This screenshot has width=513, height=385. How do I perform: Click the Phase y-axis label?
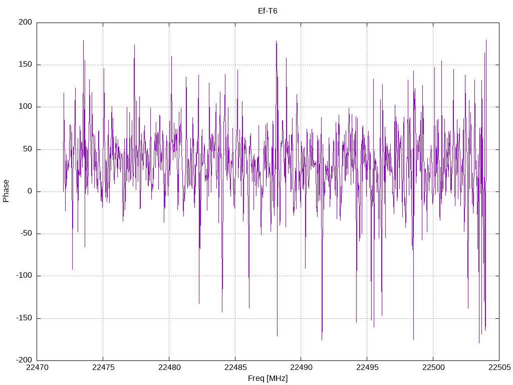click(6, 191)
